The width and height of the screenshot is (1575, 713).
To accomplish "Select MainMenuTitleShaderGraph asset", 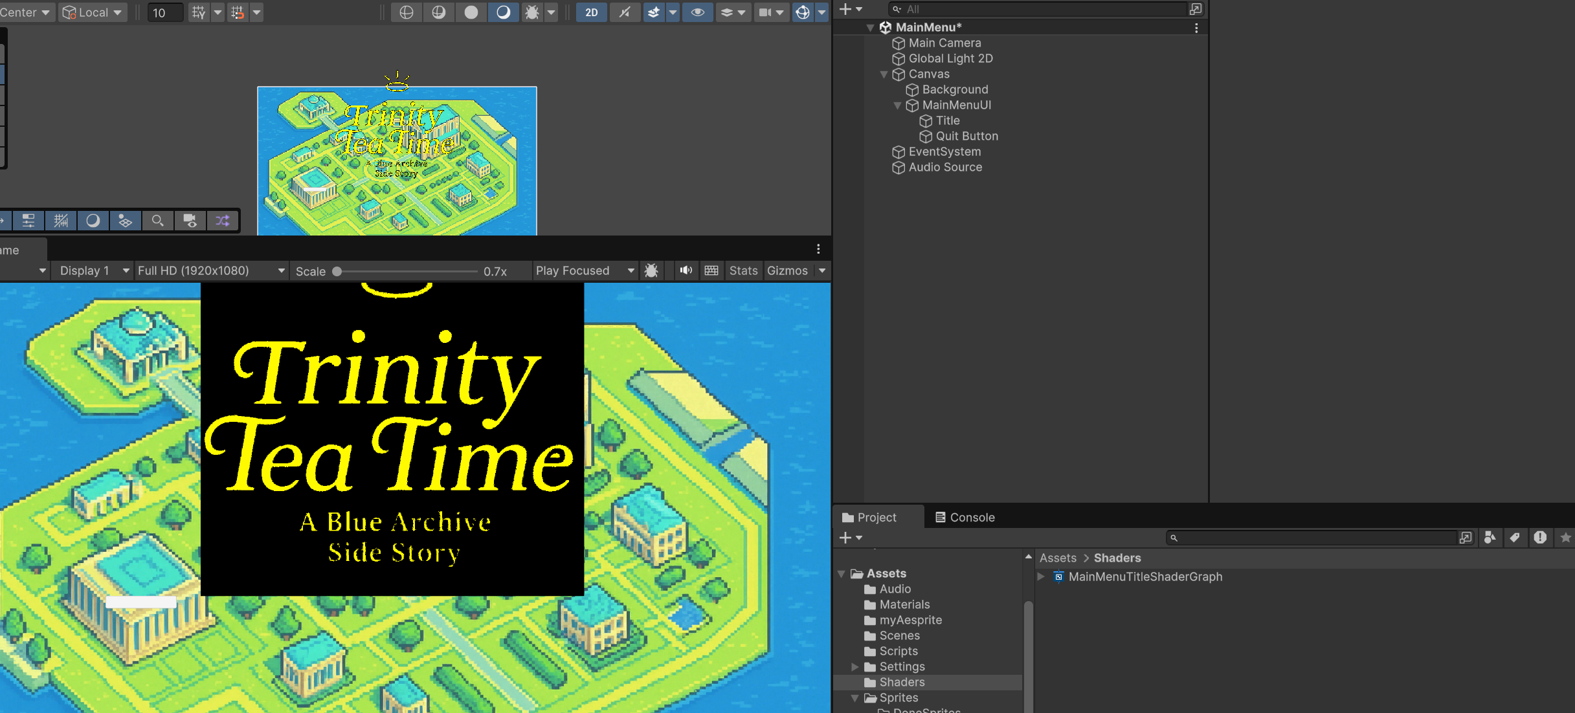I will (1145, 576).
